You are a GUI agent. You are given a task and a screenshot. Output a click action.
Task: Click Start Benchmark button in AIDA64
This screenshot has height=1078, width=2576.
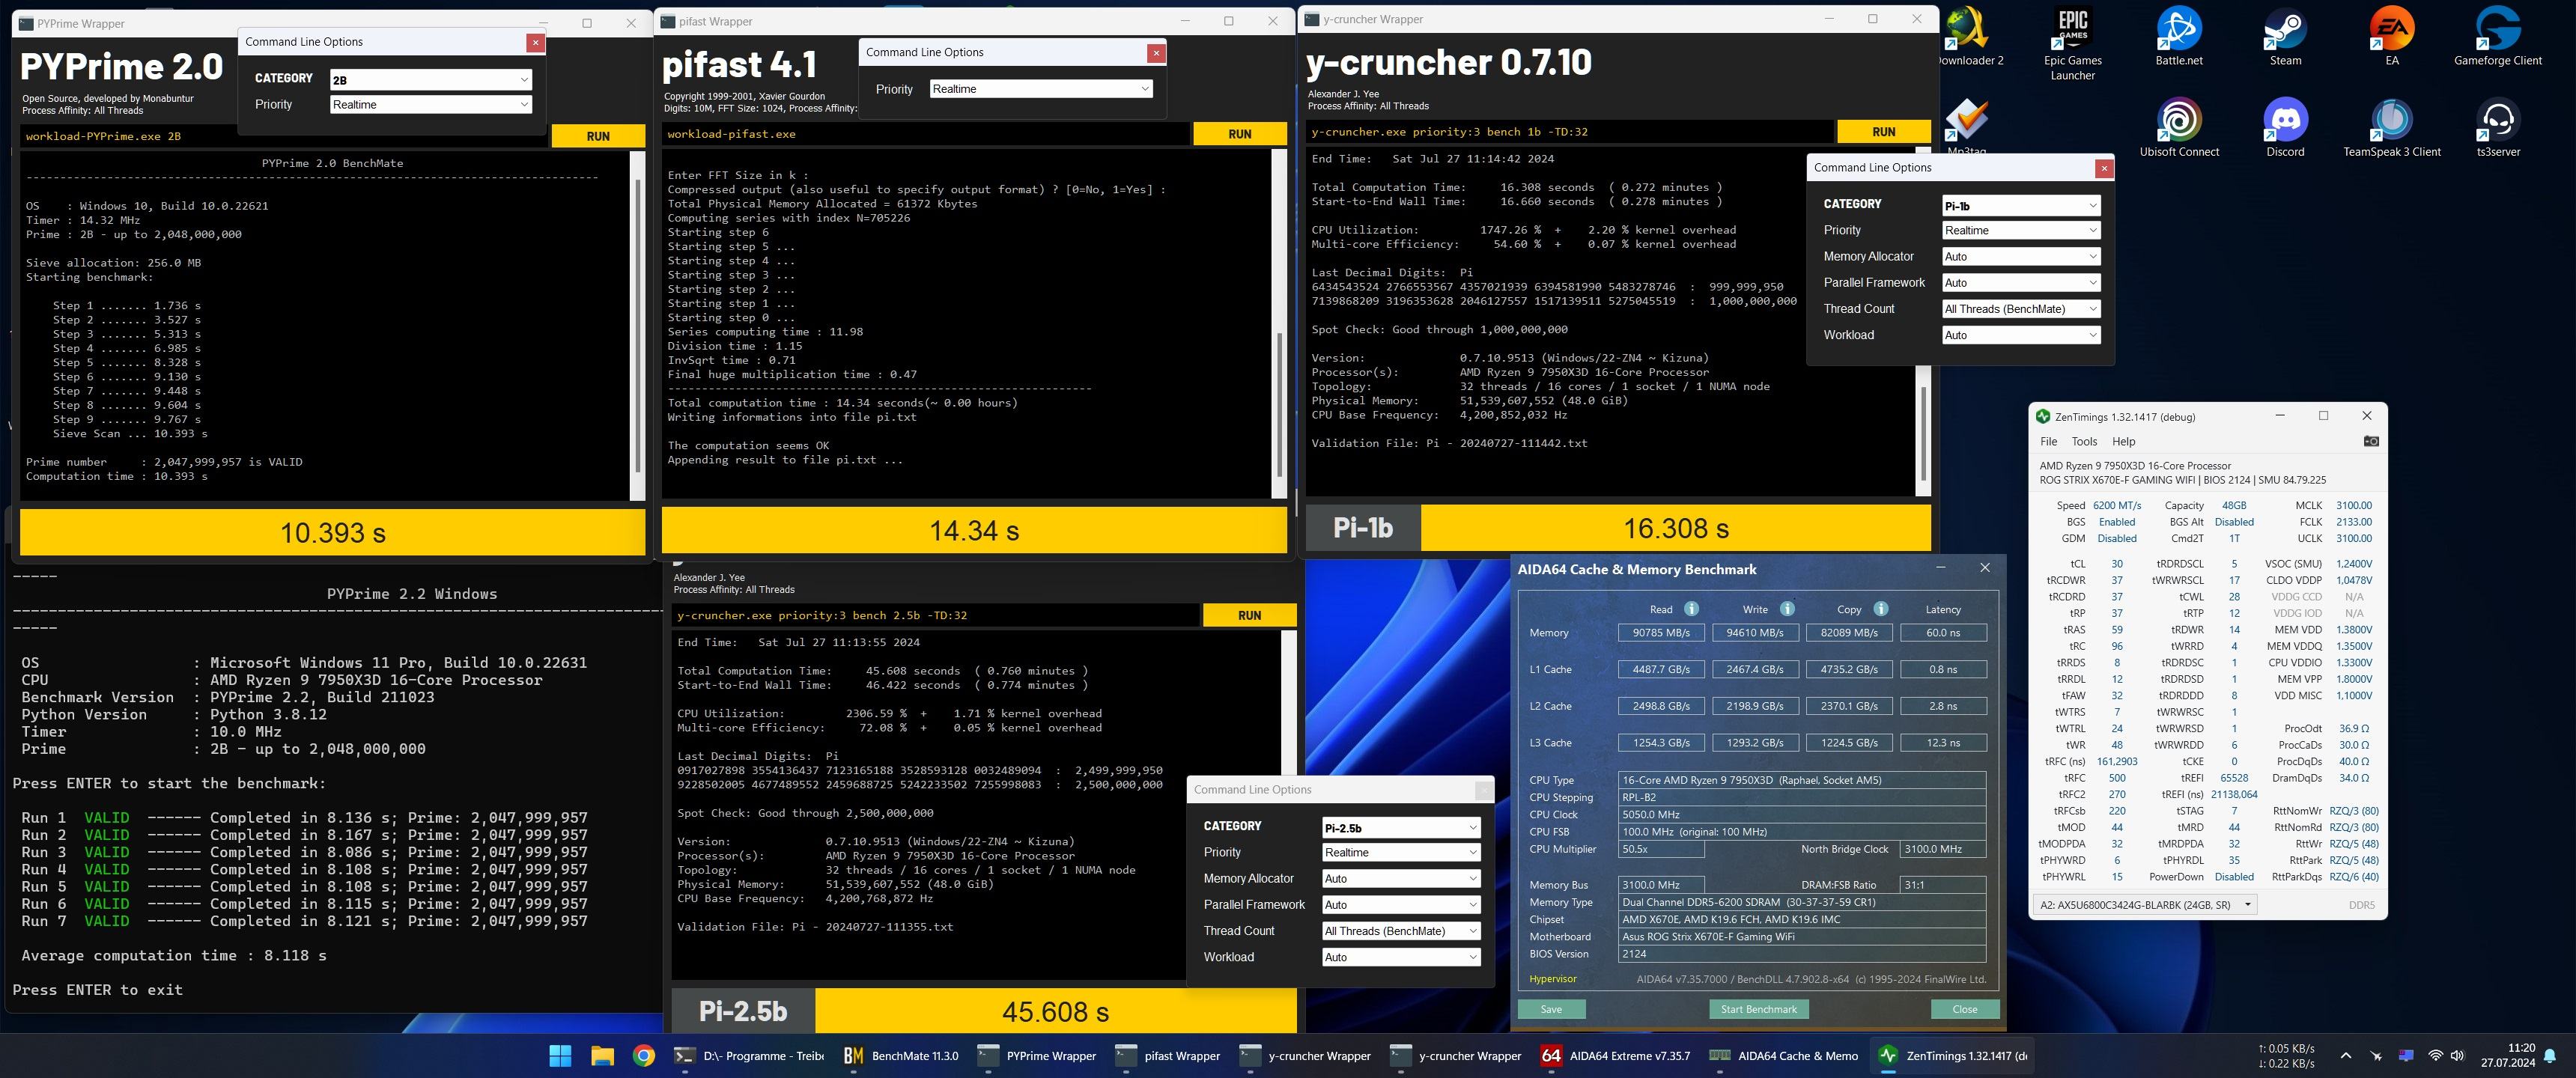click(1758, 1009)
